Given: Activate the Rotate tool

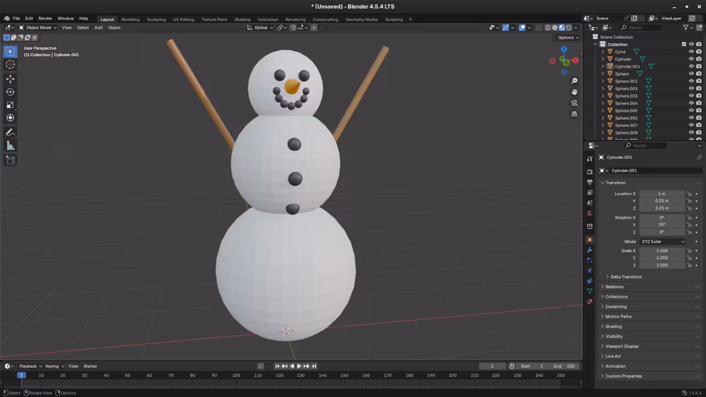Looking at the screenshot, I should coord(10,92).
